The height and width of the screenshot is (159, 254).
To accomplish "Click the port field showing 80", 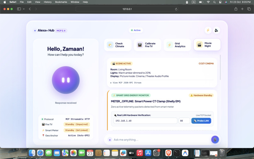I will click(x=184, y=121).
